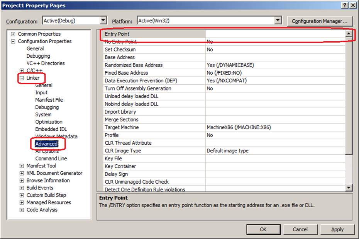
Task: Select Advanced under Linker
Action: (x=46, y=144)
